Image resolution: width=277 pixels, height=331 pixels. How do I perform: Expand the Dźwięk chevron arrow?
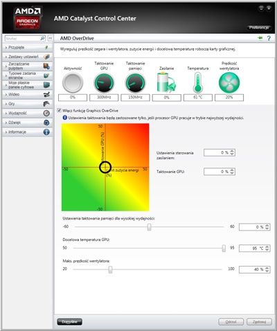click(6, 123)
